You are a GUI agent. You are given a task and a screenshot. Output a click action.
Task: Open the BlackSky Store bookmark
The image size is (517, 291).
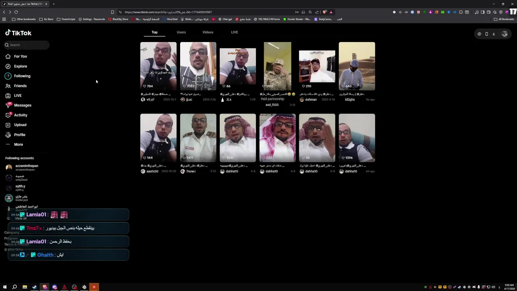[x=118, y=19]
